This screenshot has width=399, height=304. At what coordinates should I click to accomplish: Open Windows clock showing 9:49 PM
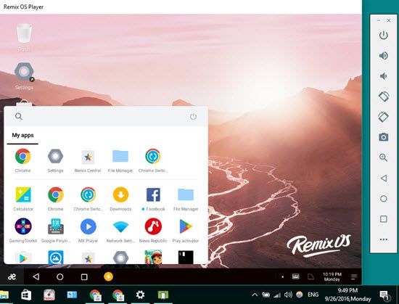[347, 295]
